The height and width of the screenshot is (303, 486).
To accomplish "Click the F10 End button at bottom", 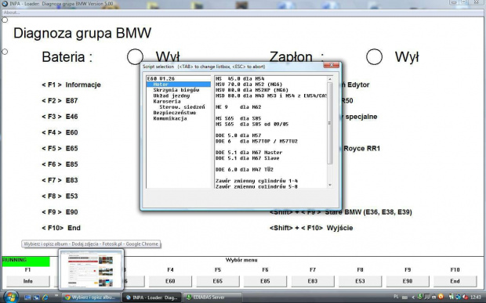I will pyautogui.click(x=455, y=281).
